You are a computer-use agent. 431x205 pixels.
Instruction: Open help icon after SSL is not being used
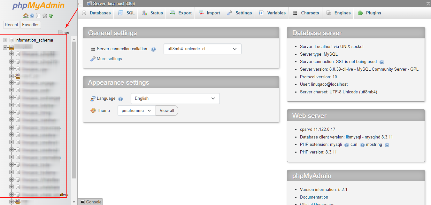click(x=382, y=62)
